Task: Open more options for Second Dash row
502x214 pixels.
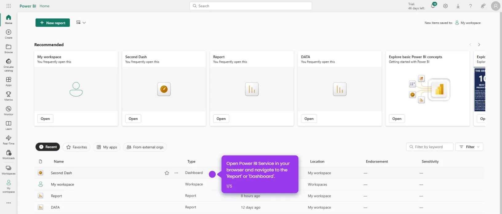Action: tap(176, 173)
